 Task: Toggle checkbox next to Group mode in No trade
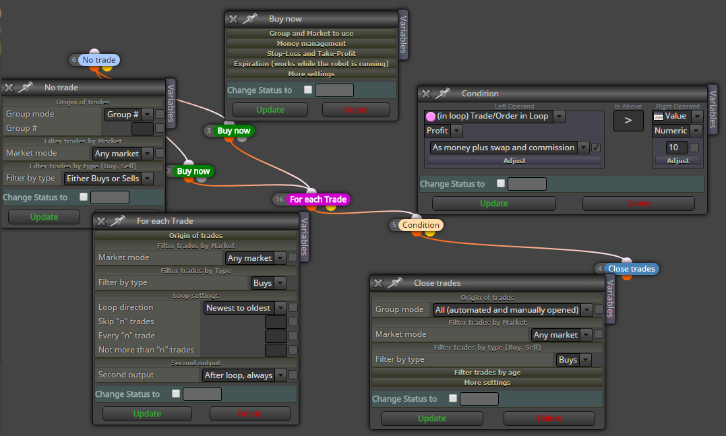(160, 115)
